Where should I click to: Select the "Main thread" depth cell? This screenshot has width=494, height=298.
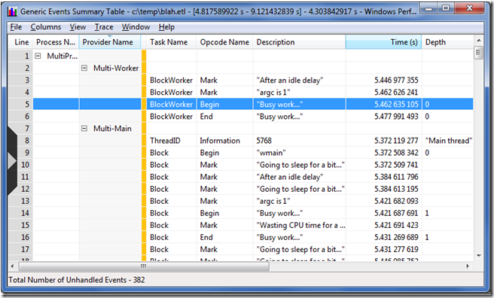coord(449,141)
